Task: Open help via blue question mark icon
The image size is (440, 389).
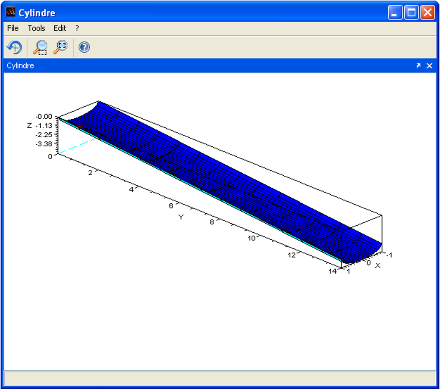Action: pos(84,47)
